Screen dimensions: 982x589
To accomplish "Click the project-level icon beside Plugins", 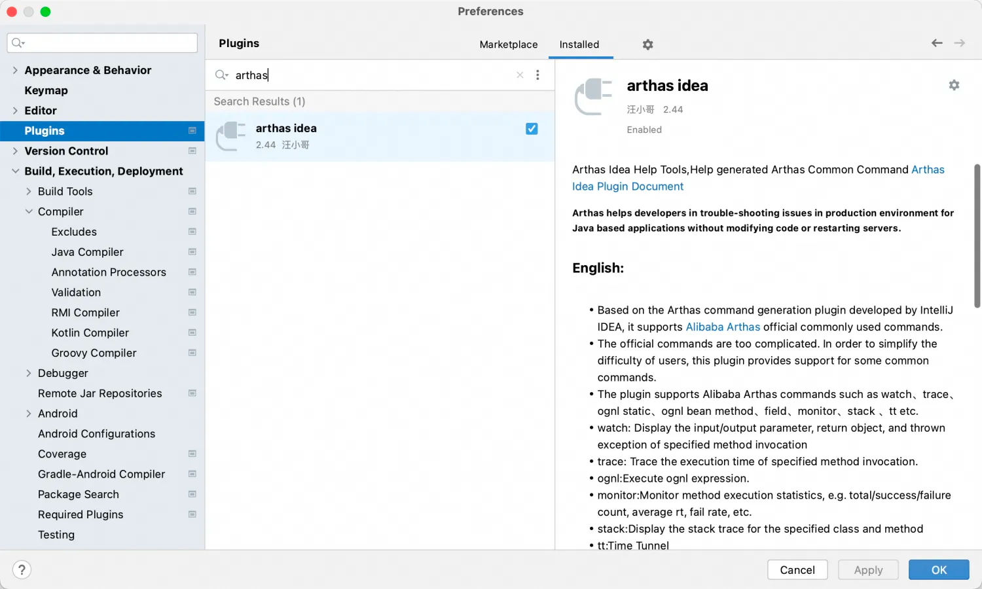I will 192,131.
